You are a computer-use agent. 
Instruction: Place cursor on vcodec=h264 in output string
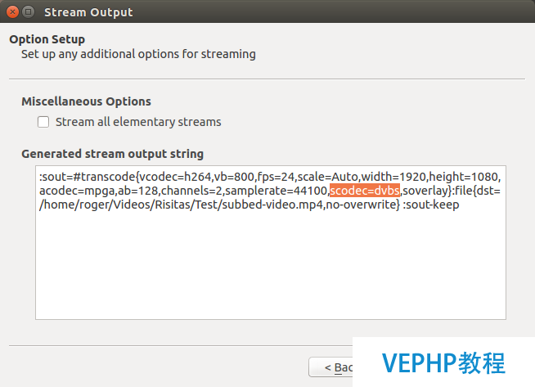175,177
